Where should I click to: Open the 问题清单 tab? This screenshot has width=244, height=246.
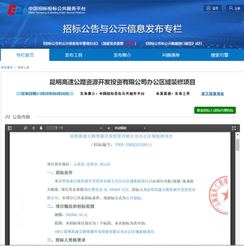(x=171, y=55)
